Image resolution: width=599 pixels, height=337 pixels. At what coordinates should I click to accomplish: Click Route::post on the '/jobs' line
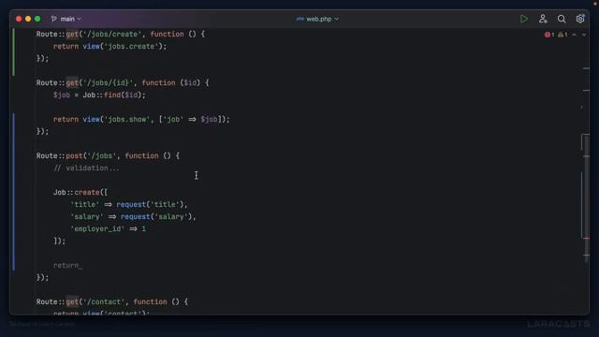[x=60, y=155]
